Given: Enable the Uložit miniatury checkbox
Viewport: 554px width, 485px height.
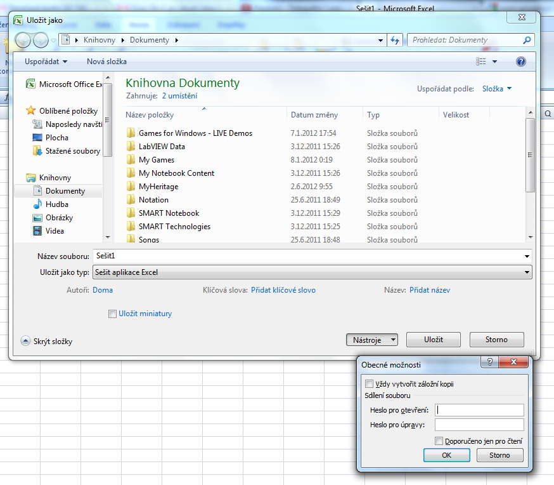Looking at the screenshot, I should 112,314.
